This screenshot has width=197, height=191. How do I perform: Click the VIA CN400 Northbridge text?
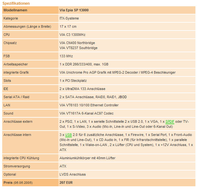[77, 43]
